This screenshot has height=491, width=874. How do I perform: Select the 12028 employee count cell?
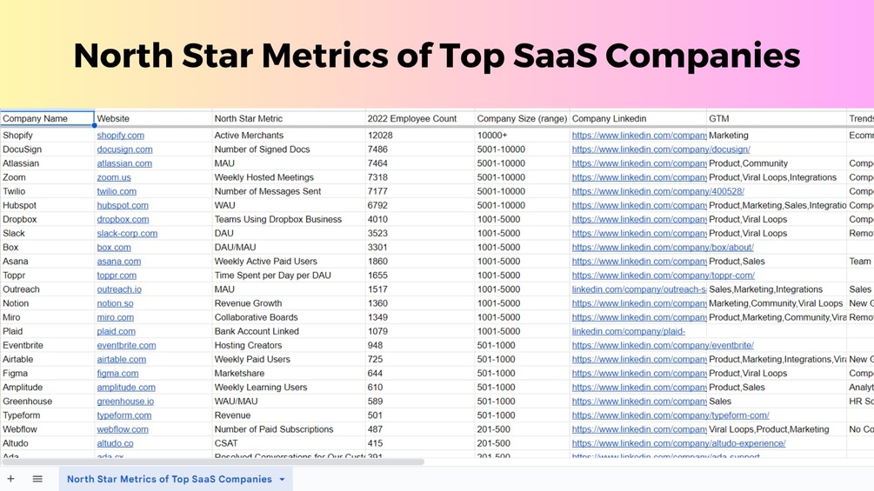click(420, 136)
